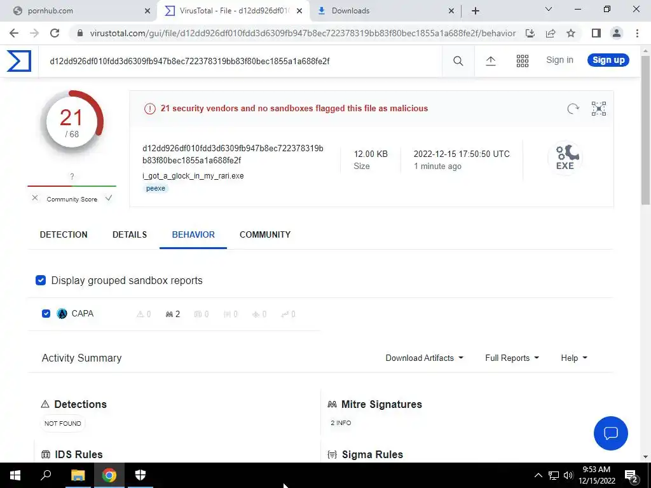Click the CAPA sandbox logo
The height and width of the screenshot is (488, 651).
(62, 314)
